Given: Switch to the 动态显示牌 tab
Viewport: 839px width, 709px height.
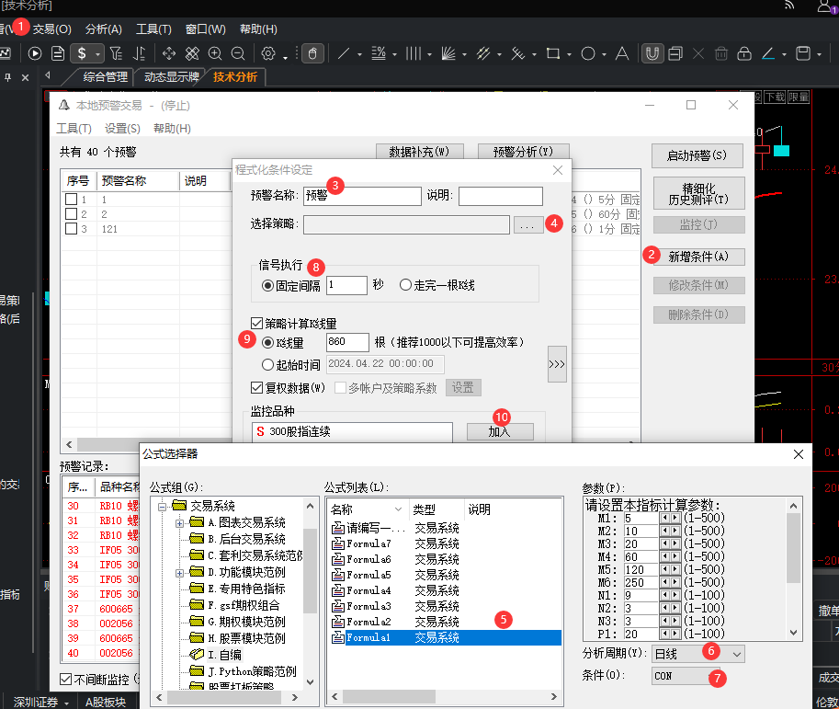Looking at the screenshot, I should (x=171, y=77).
